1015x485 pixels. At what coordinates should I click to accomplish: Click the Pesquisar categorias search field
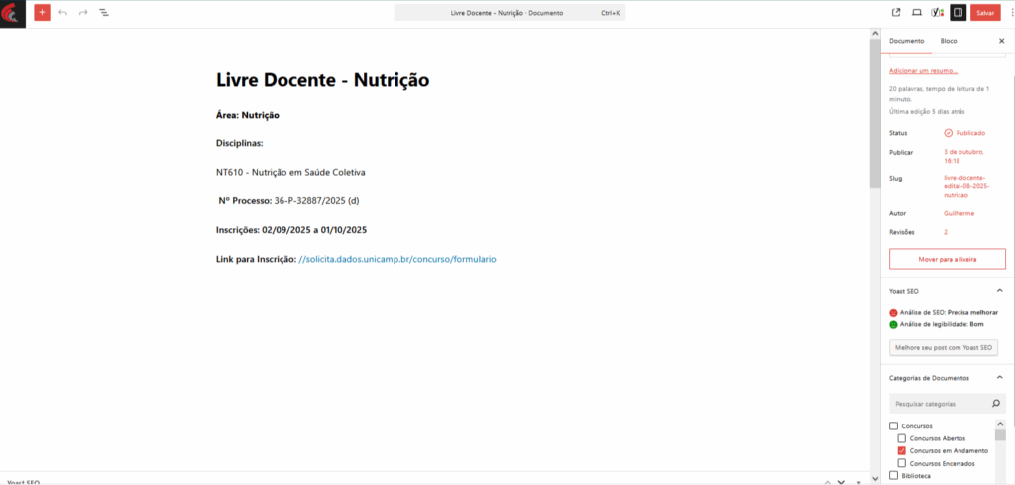(940, 404)
